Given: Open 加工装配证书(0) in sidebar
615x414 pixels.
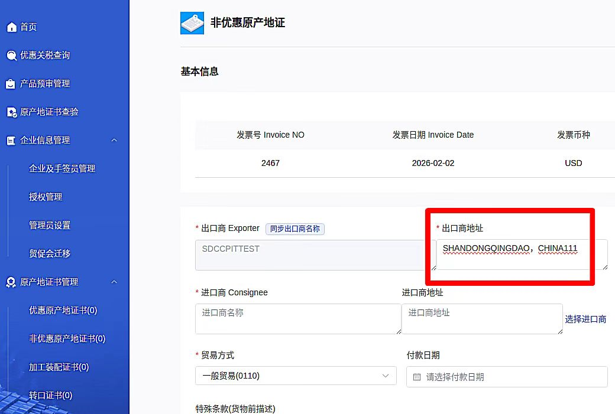Looking at the screenshot, I should 59,367.
